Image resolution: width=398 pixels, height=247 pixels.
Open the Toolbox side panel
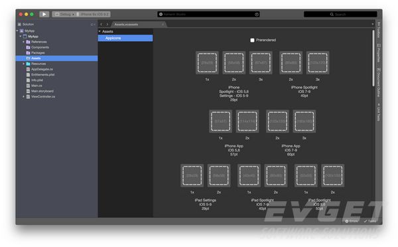(x=379, y=30)
